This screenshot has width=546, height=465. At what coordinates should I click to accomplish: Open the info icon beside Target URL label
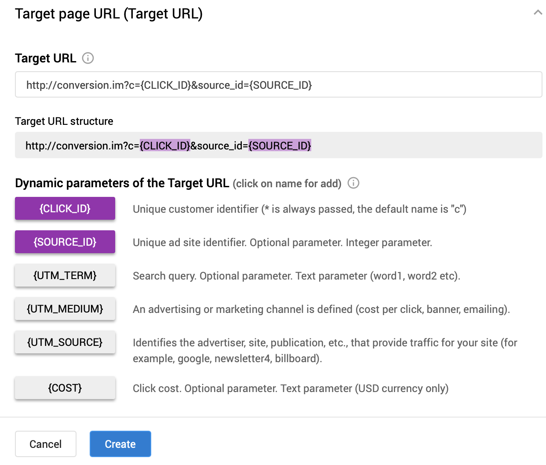[88, 58]
